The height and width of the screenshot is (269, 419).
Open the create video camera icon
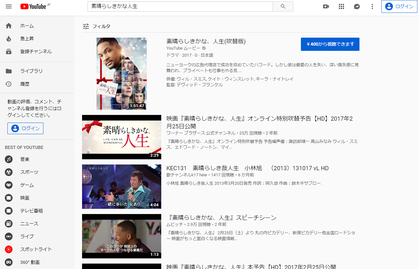[326, 6]
